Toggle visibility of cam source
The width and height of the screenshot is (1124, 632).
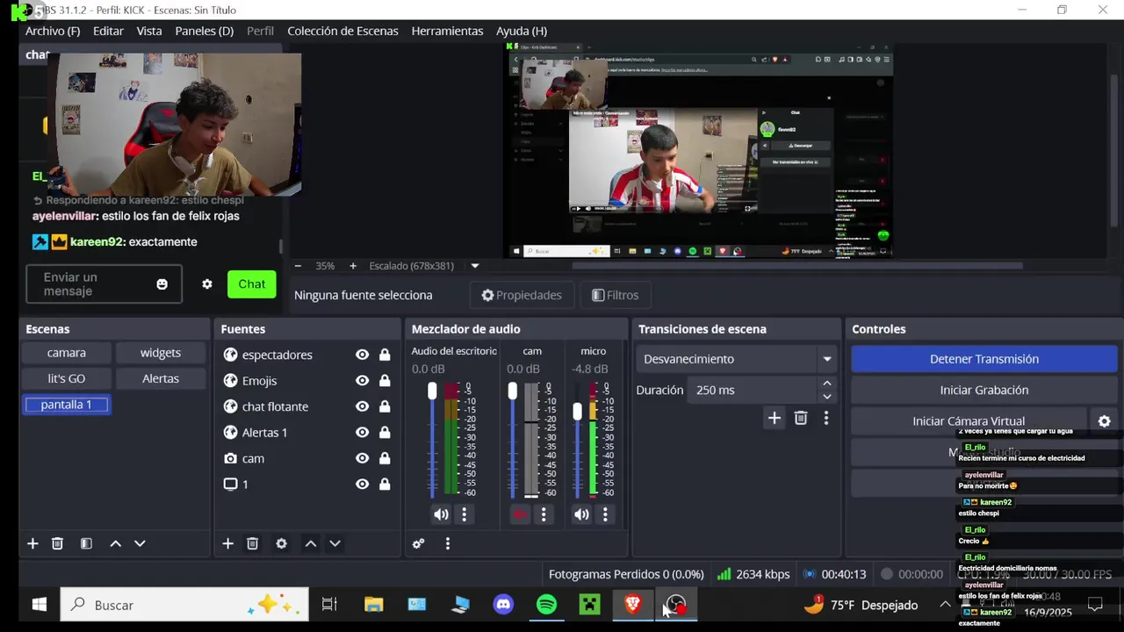point(362,458)
